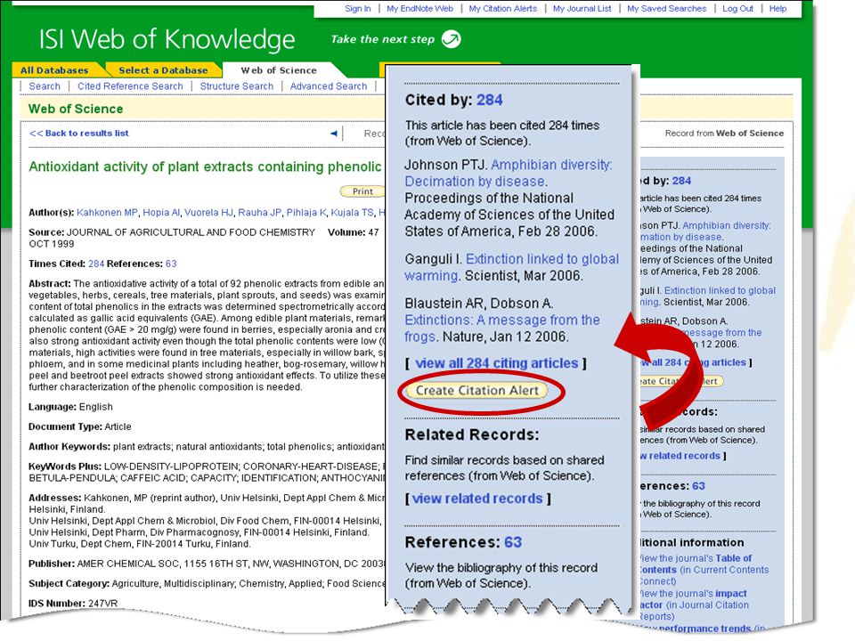
Task: Open Amphibian diversity article in enlarged callout
Action: tap(509, 173)
